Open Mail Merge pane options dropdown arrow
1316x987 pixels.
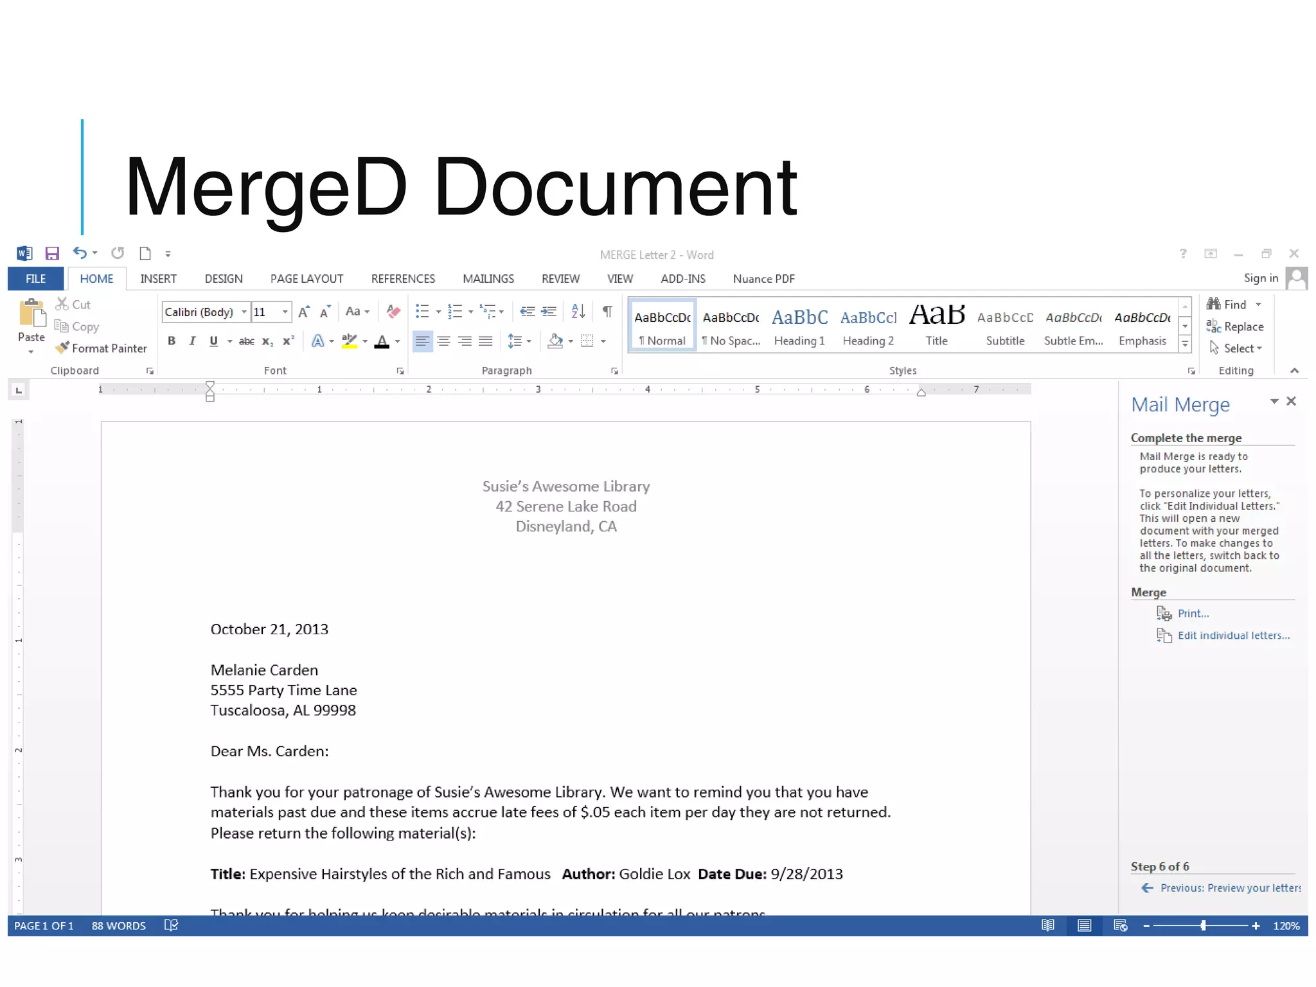pos(1274,402)
